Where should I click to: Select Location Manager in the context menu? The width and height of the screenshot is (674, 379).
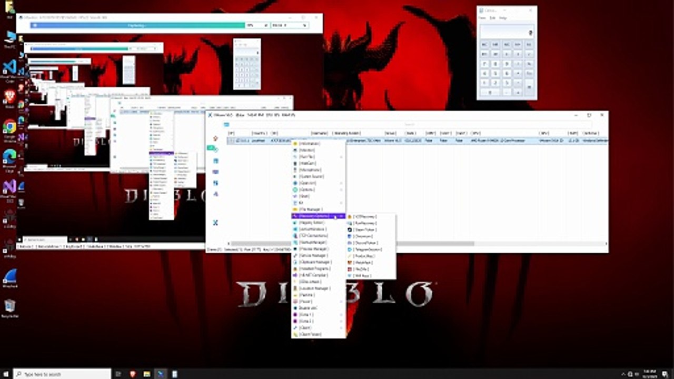[318, 288]
